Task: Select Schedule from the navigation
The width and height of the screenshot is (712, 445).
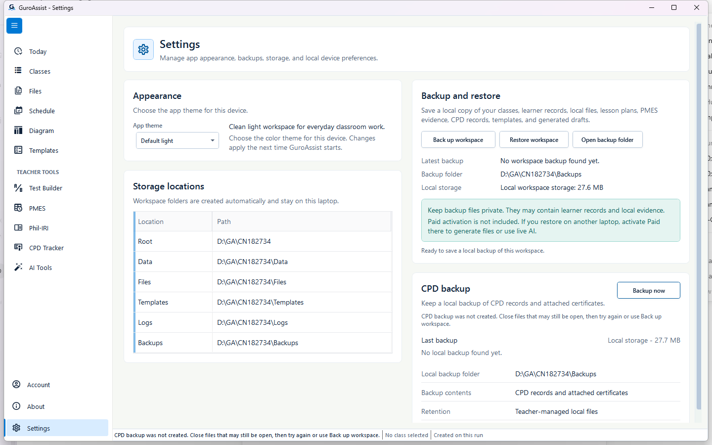Action: [x=59, y=111]
